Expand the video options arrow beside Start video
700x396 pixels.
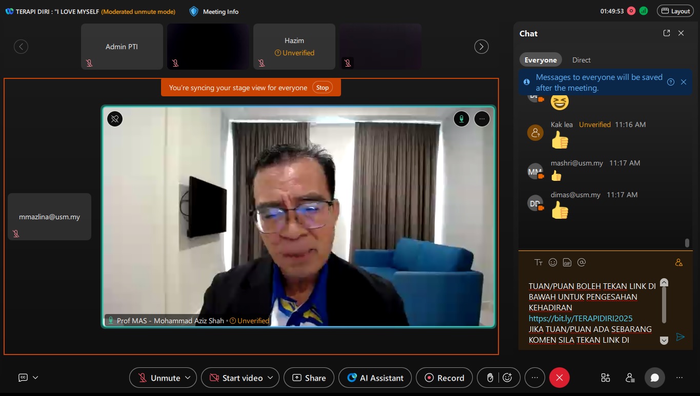pos(270,378)
